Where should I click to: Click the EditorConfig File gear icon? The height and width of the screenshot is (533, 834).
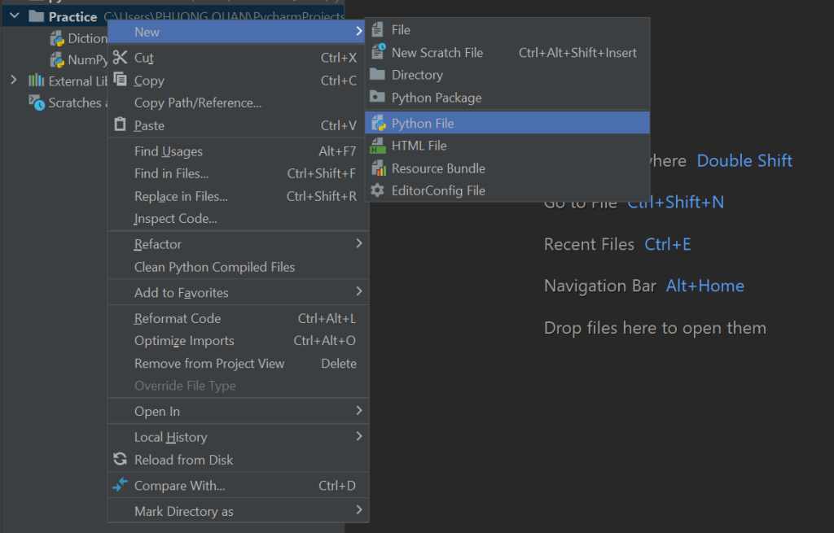tap(378, 190)
